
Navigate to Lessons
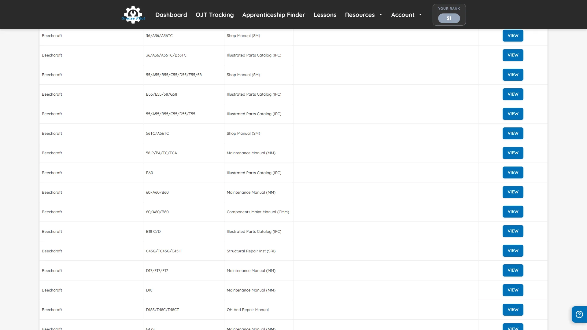pos(325,15)
